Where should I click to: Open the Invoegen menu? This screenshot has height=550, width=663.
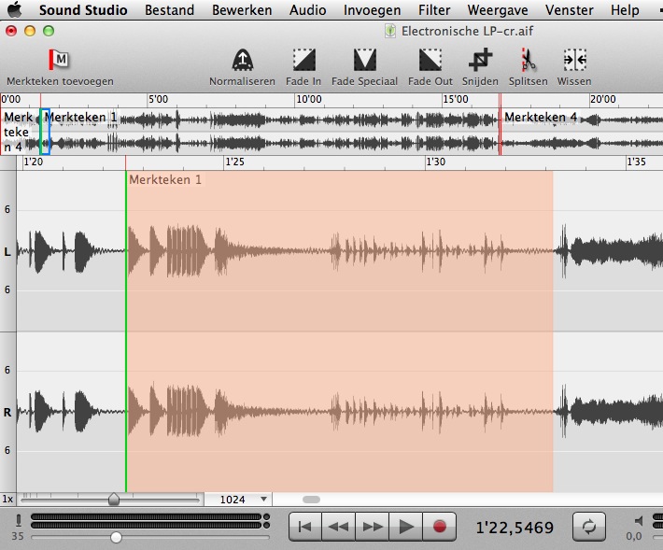click(x=372, y=10)
